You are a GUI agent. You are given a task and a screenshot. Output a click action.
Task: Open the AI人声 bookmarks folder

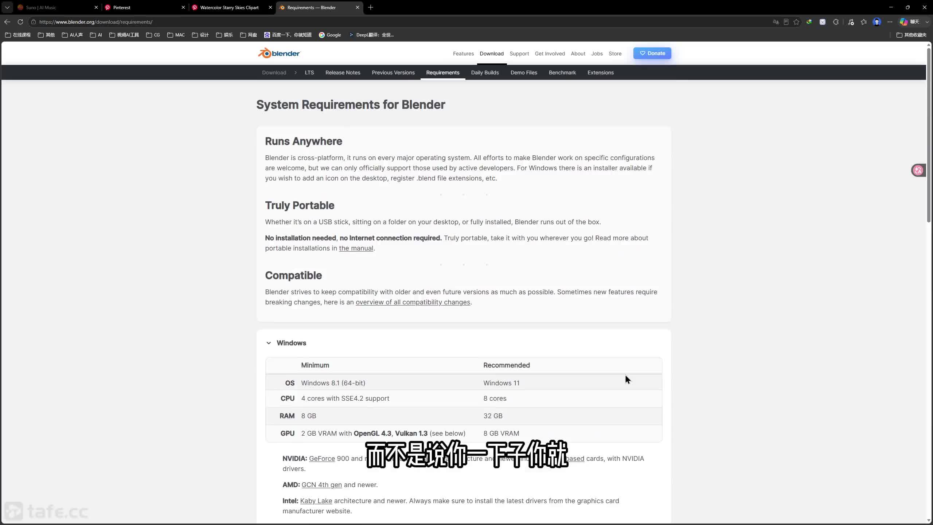pyautogui.click(x=72, y=35)
